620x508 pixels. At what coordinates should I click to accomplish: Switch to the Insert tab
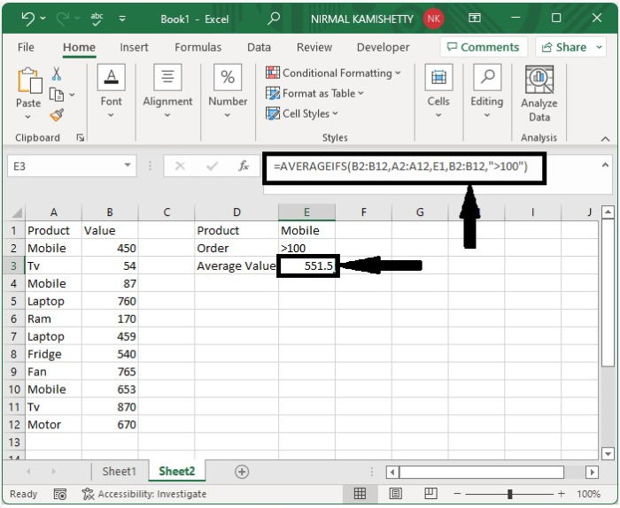[x=134, y=48]
